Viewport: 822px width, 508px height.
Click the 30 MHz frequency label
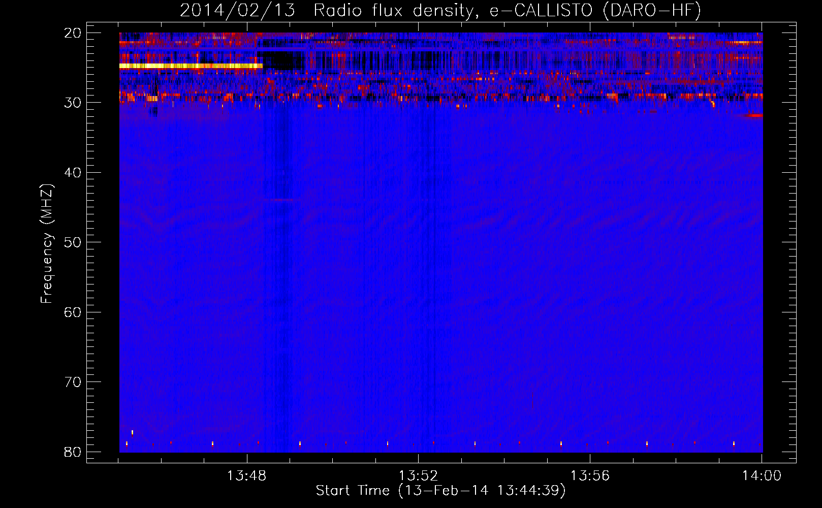[x=73, y=103]
